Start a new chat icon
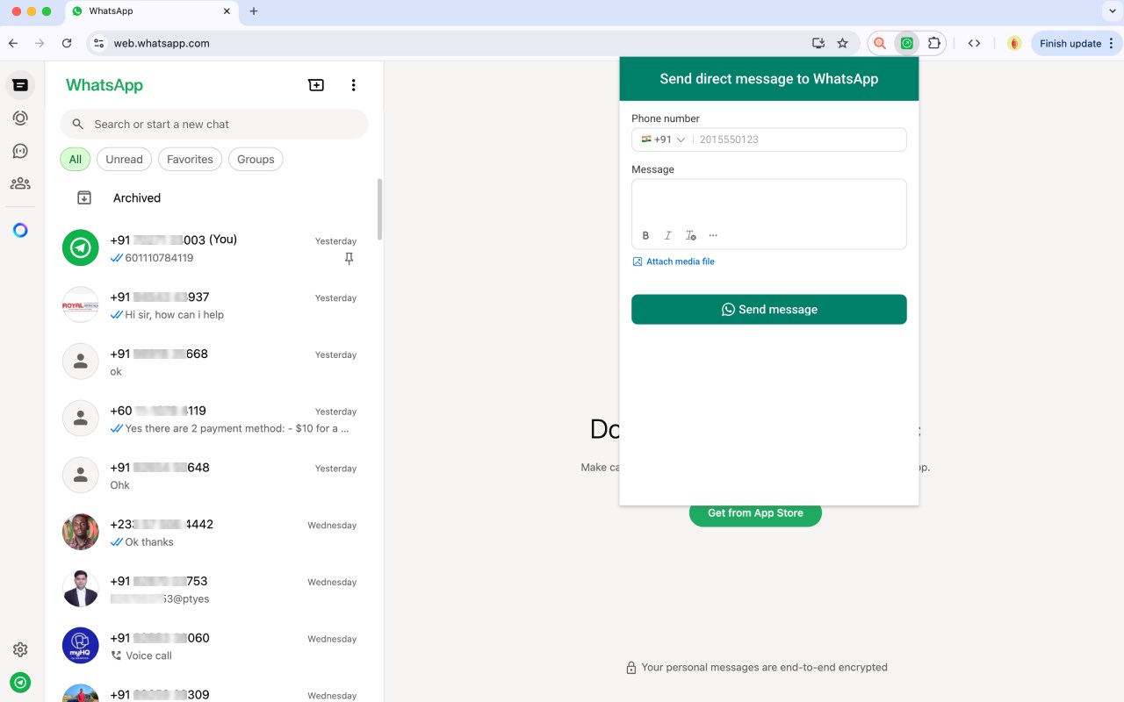This screenshot has height=702, width=1124. click(316, 85)
